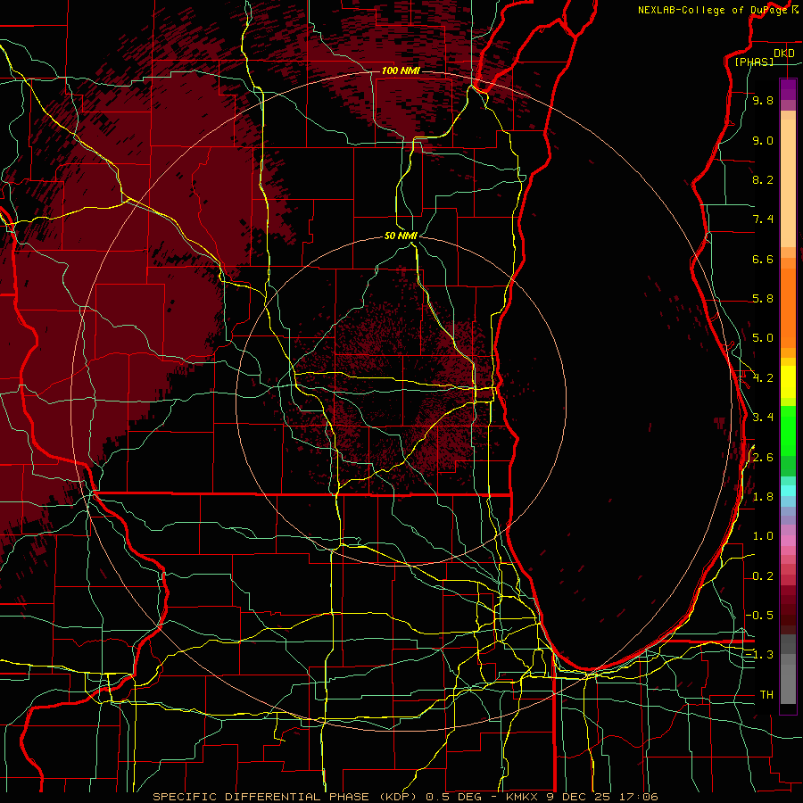The width and height of the screenshot is (803, 803).
Task: Click the 8.2 scale value
Action: pyautogui.click(x=763, y=179)
